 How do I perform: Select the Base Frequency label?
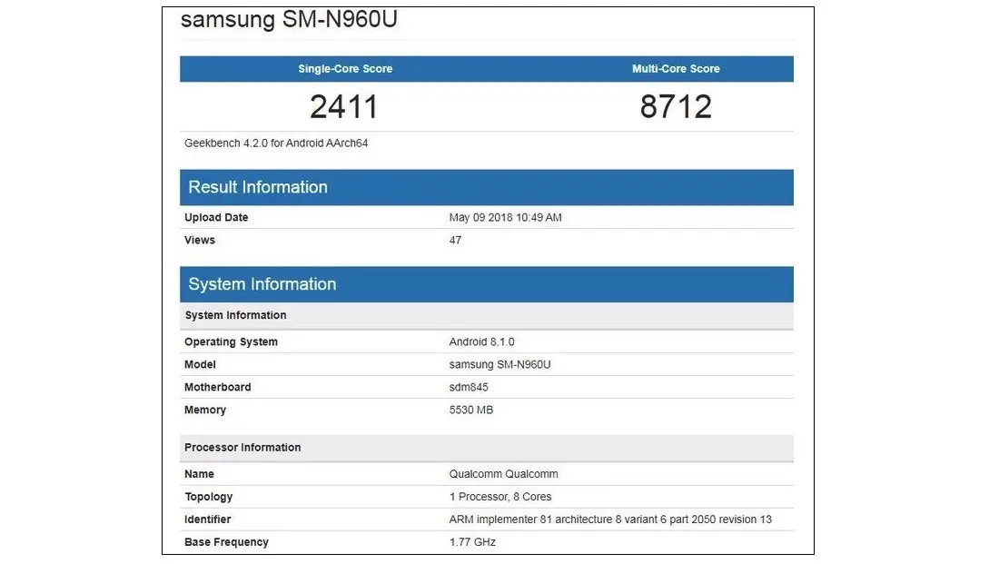tap(226, 542)
